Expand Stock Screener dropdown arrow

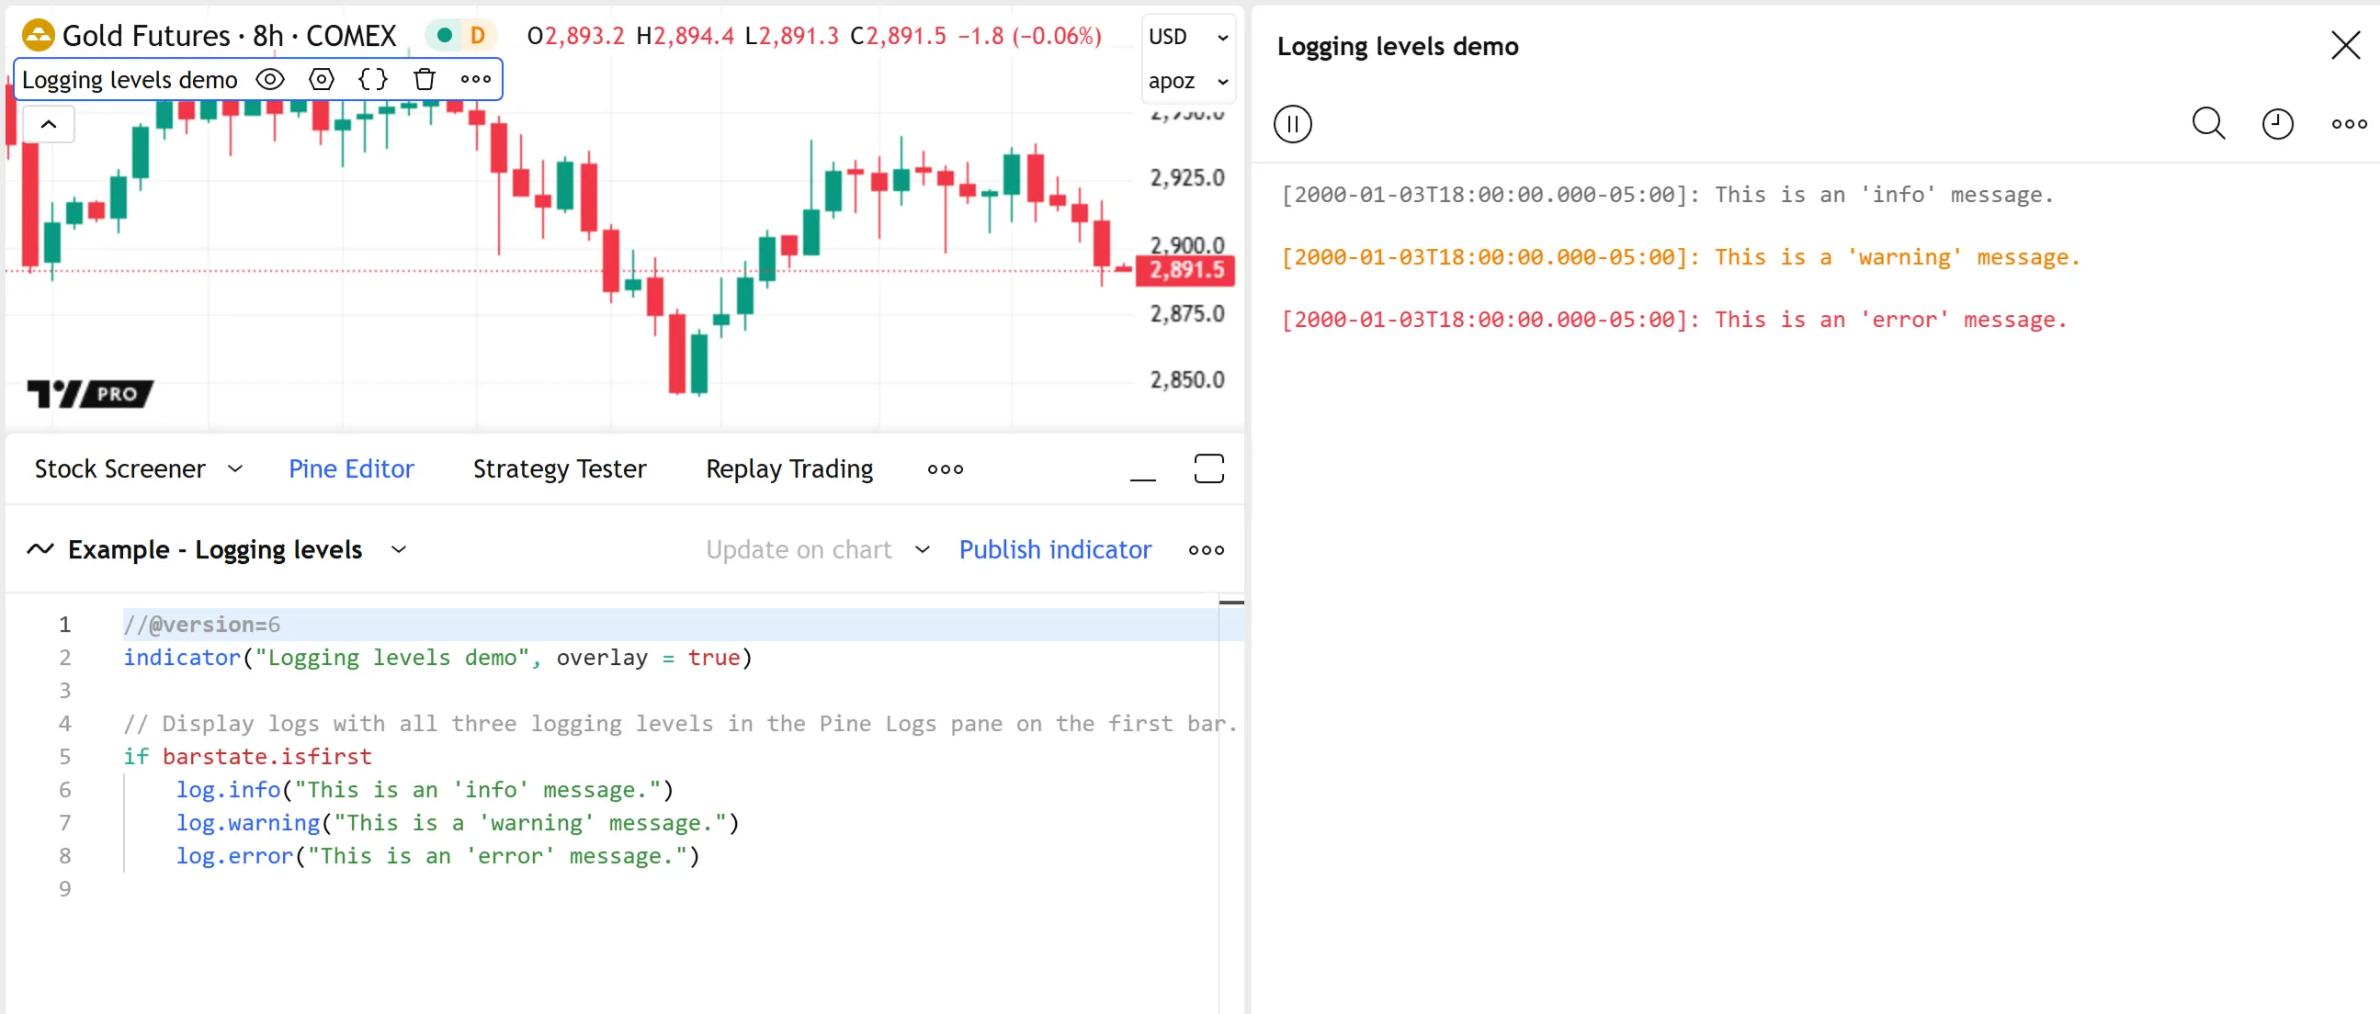click(x=235, y=469)
